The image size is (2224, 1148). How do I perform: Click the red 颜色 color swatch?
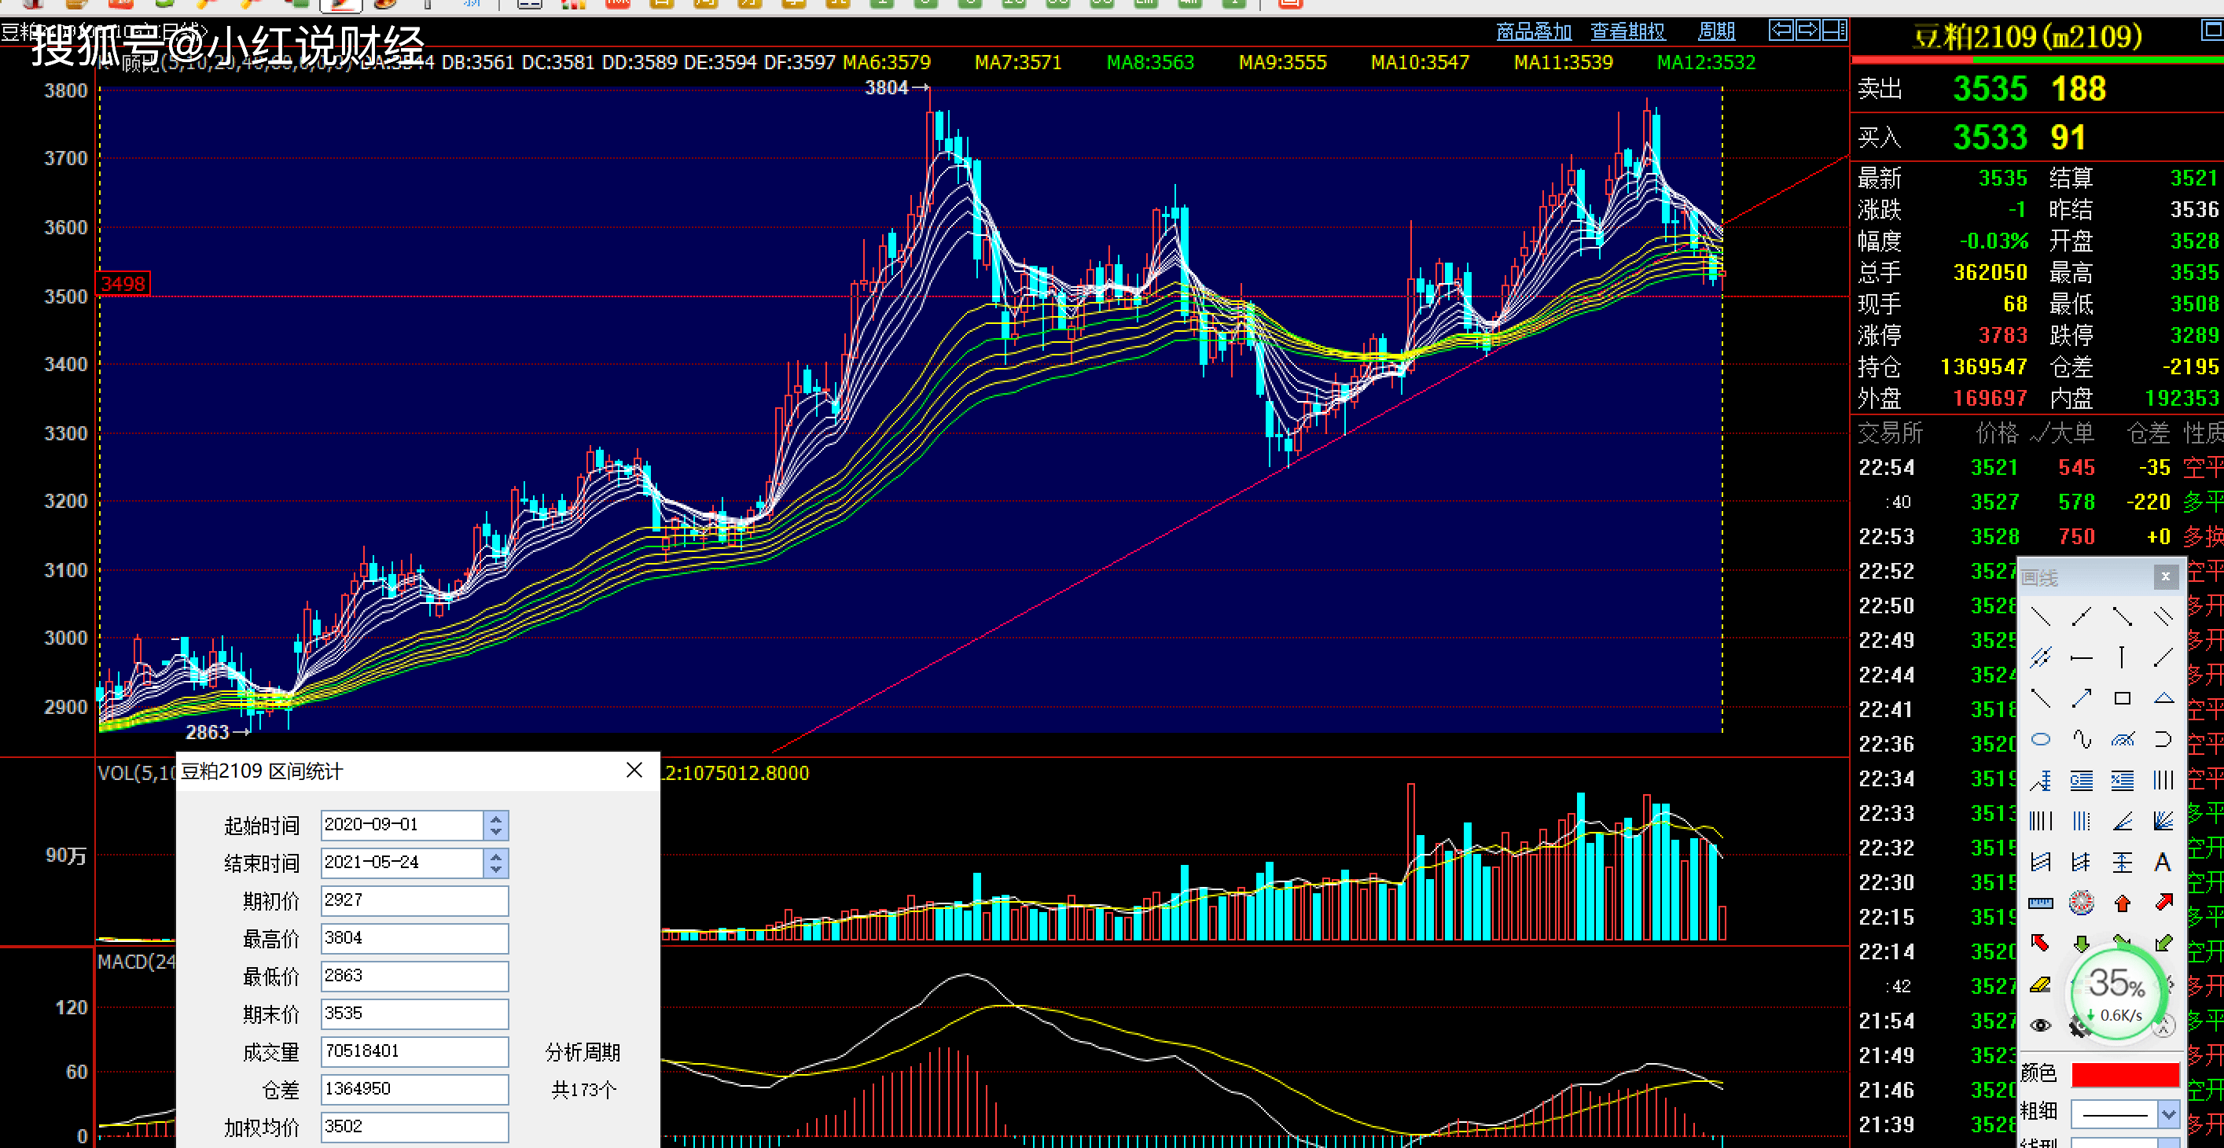click(2125, 1075)
